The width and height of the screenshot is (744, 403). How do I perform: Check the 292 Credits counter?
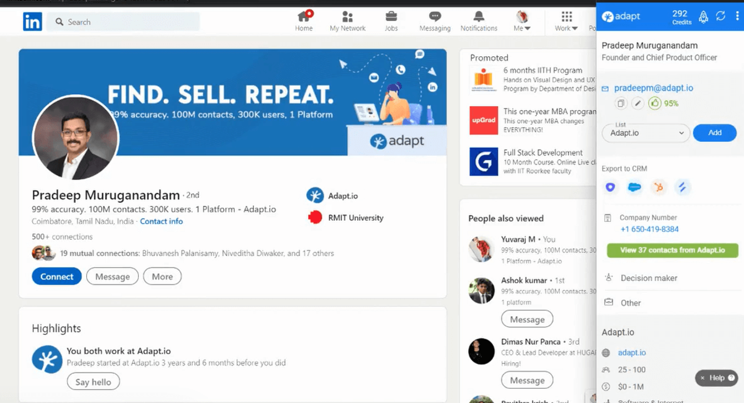pos(681,17)
